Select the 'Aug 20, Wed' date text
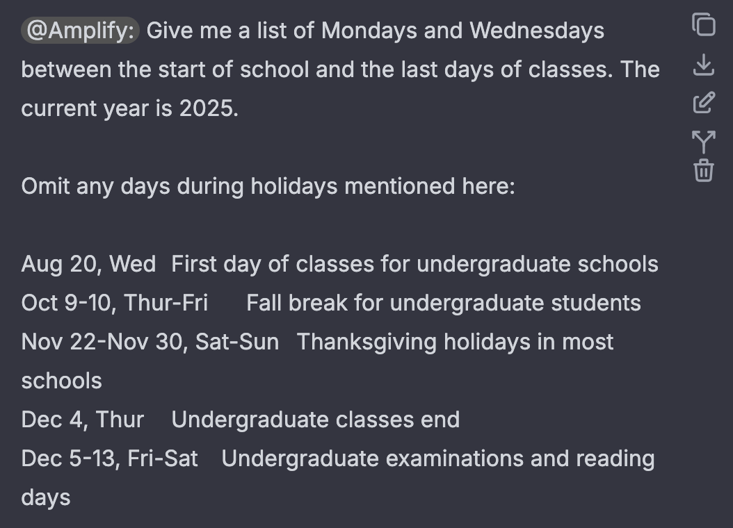 click(x=88, y=264)
